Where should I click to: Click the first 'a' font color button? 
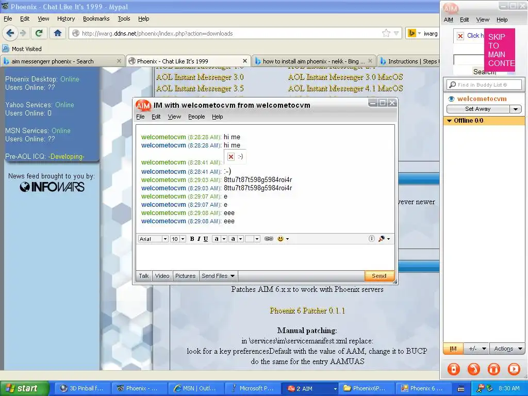[x=217, y=239]
